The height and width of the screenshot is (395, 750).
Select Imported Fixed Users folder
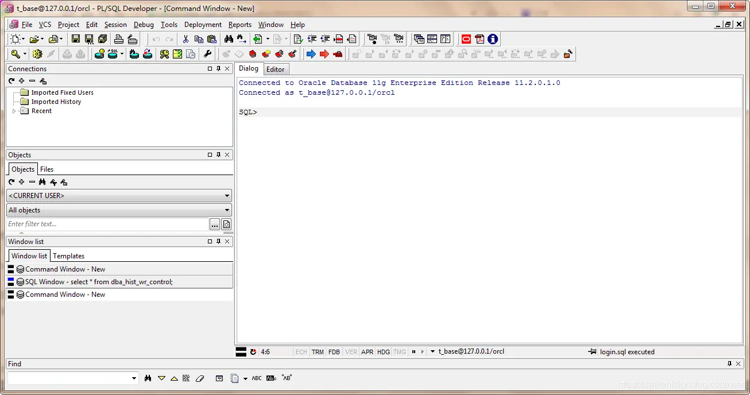62,92
